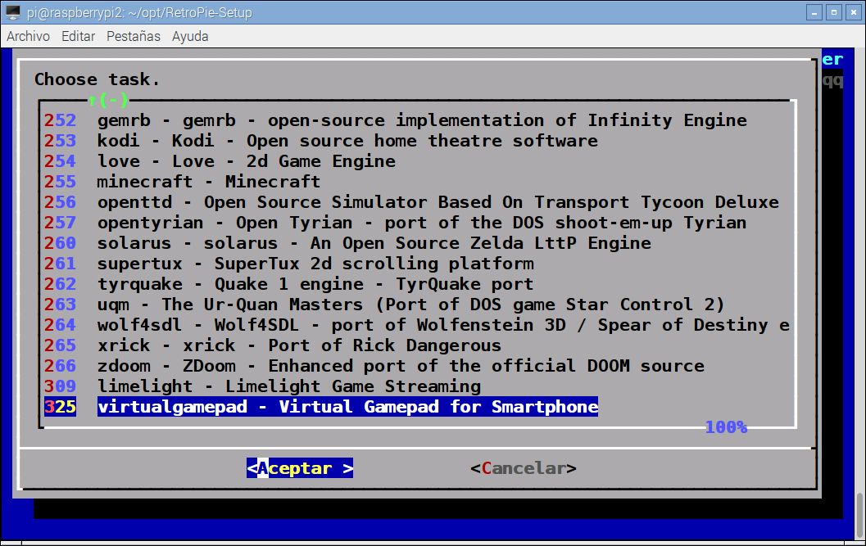Select item 265 xrick Rick Dangerous
This screenshot has width=866, height=546.
273,345
